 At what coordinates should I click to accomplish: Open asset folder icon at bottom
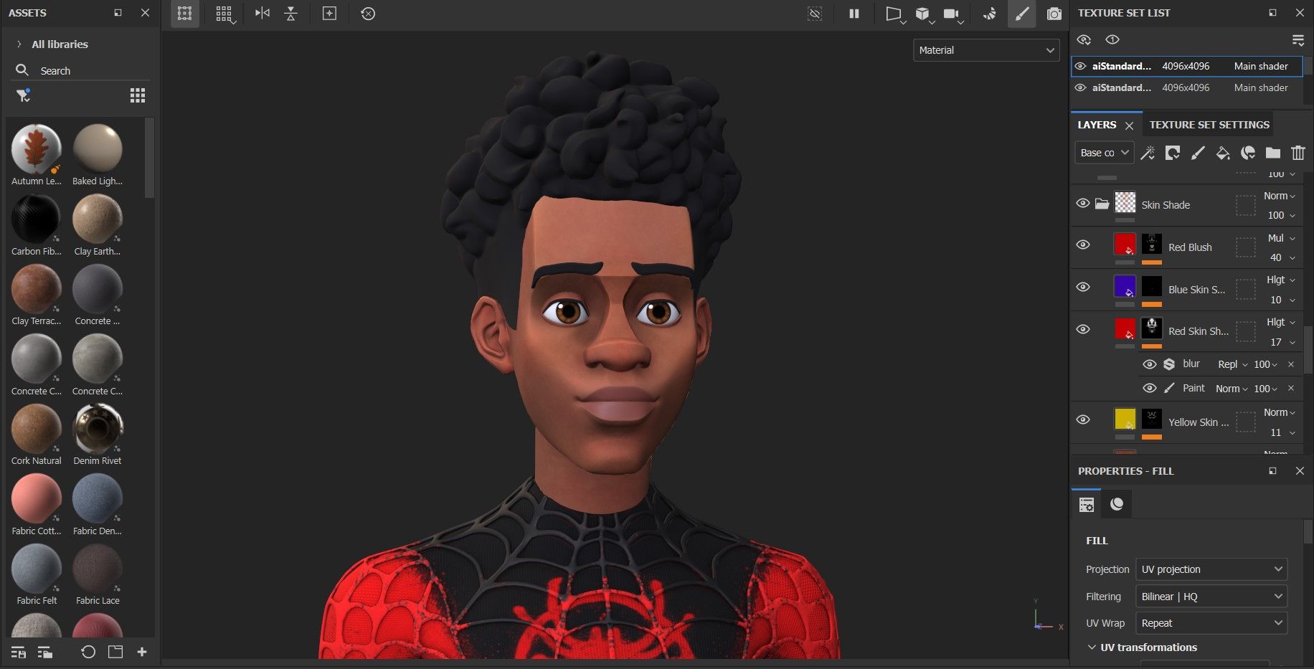[x=115, y=652]
